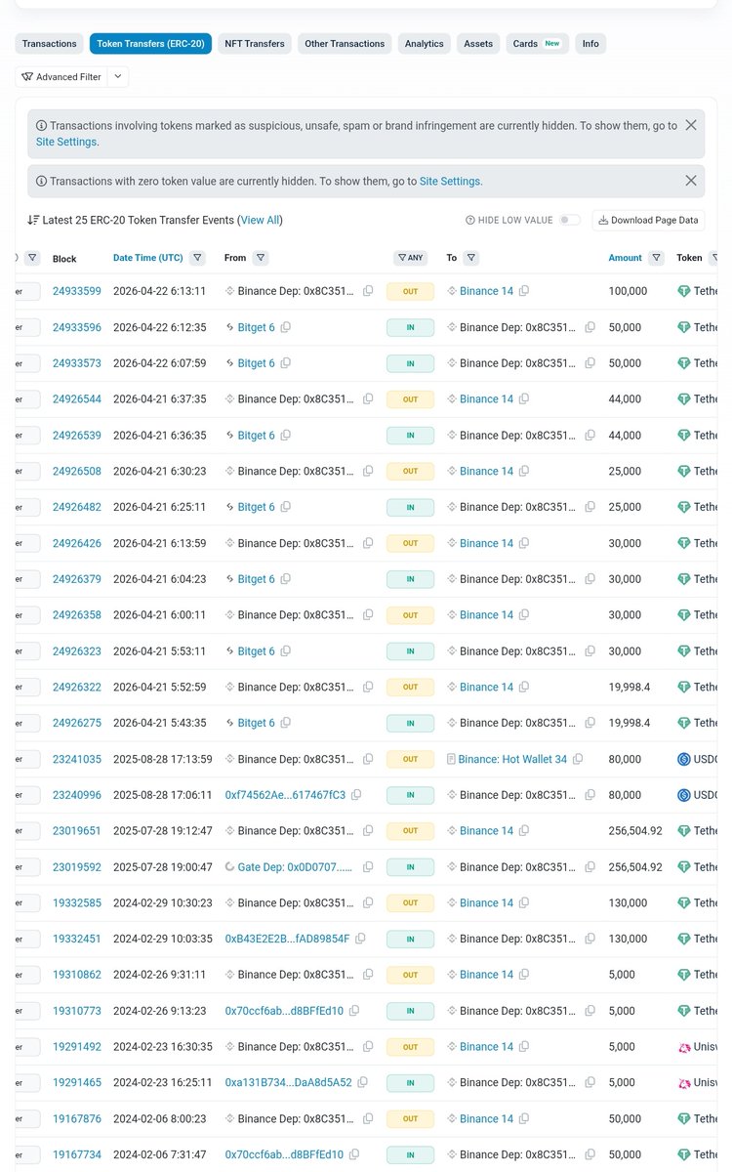This screenshot has width=732, height=1172.
Task: Copy Binance: Hot Wallet 34 address
Action: click(x=578, y=759)
